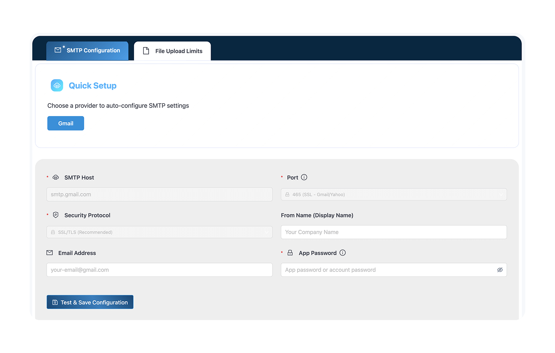Click the From Name display name field
Viewport: 555px width, 353px height.
(394, 232)
